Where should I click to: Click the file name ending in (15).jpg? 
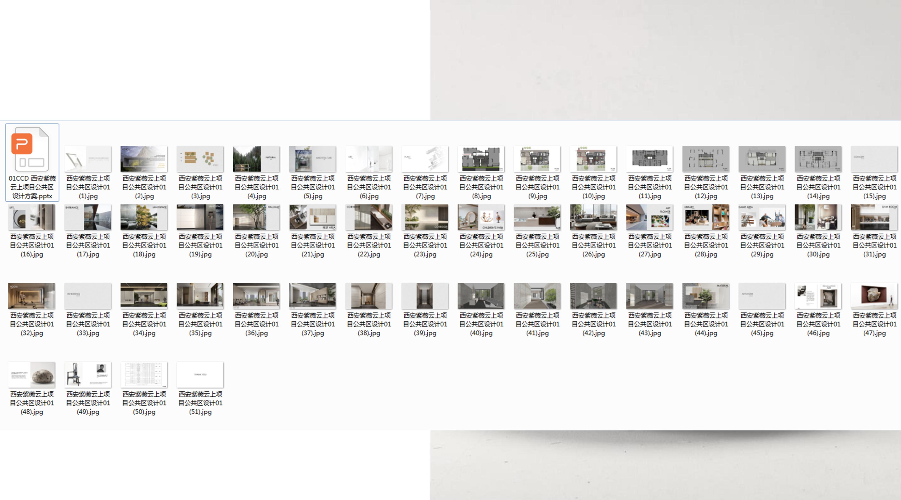click(x=874, y=187)
